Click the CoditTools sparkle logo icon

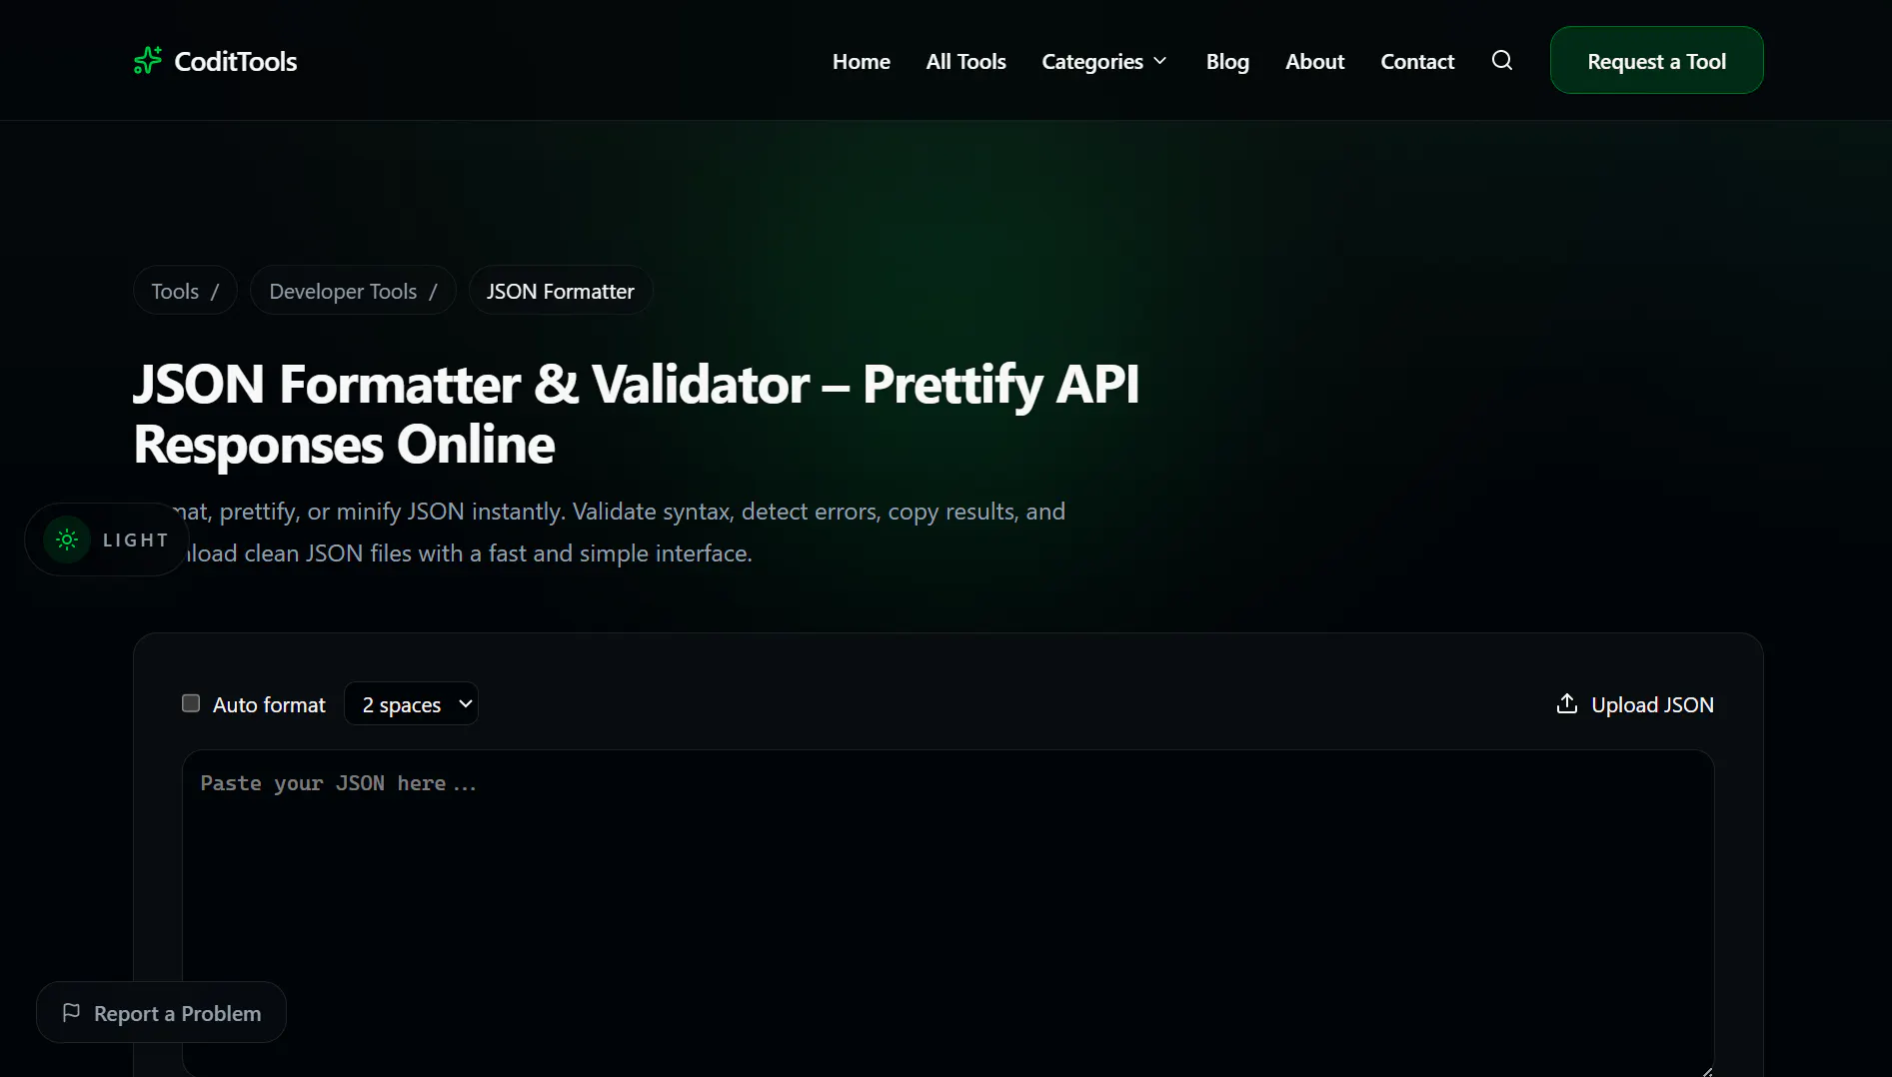tap(148, 61)
